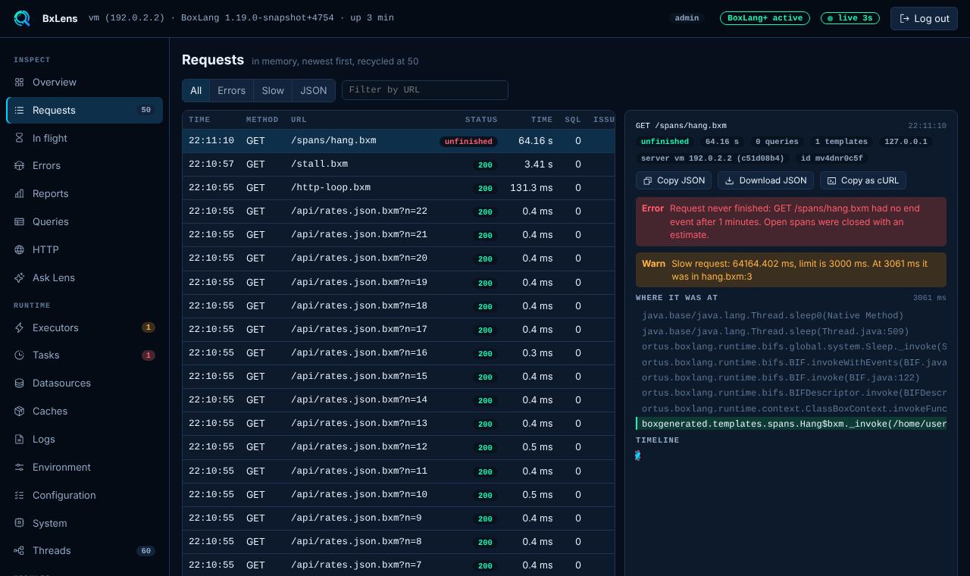The height and width of the screenshot is (576, 970).
Task: Click the BxLens logo icon
Action: [x=22, y=18]
